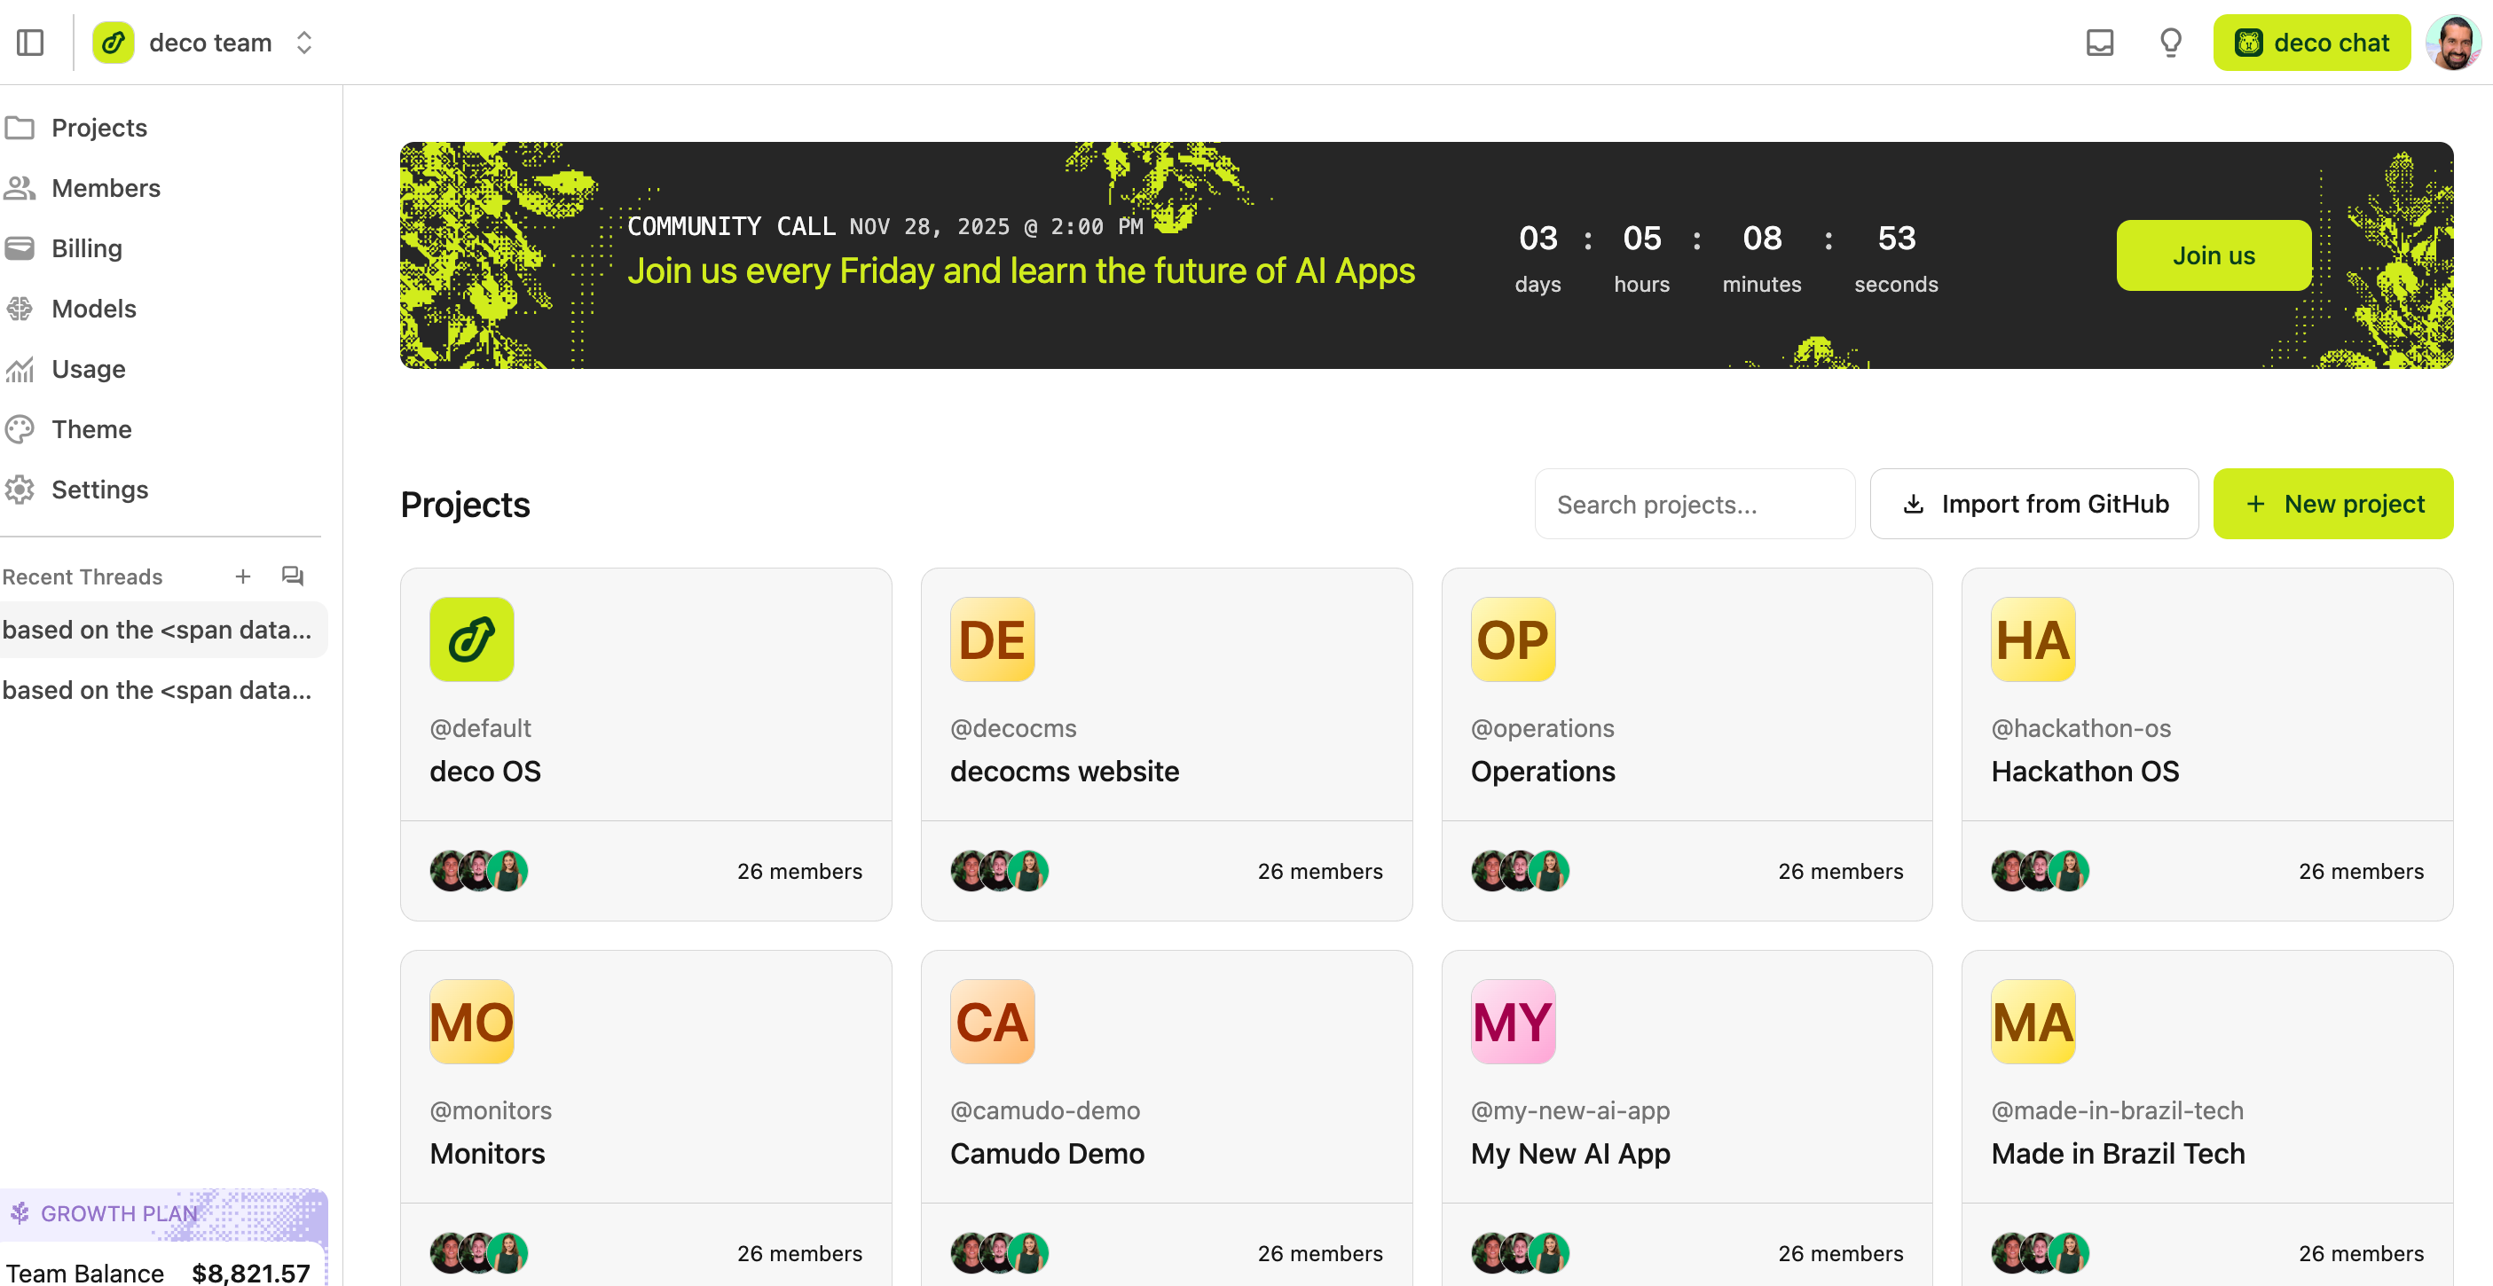
Task: Open all threads chat bubbles icon
Action: 292,576
